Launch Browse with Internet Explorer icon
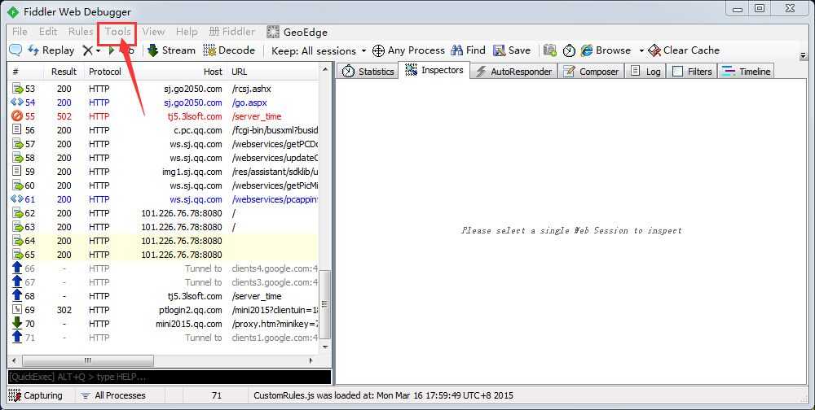The image size is (815, 410). pos(606,50)
